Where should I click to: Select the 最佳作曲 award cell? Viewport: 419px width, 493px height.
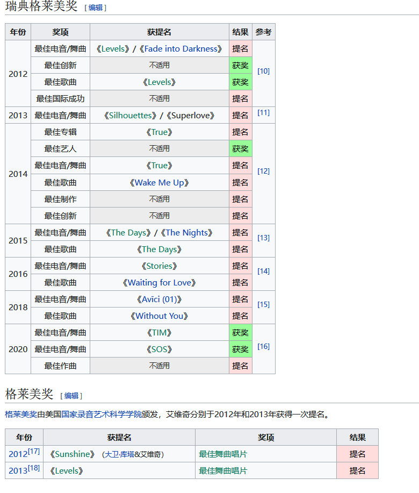pos(60,366)
